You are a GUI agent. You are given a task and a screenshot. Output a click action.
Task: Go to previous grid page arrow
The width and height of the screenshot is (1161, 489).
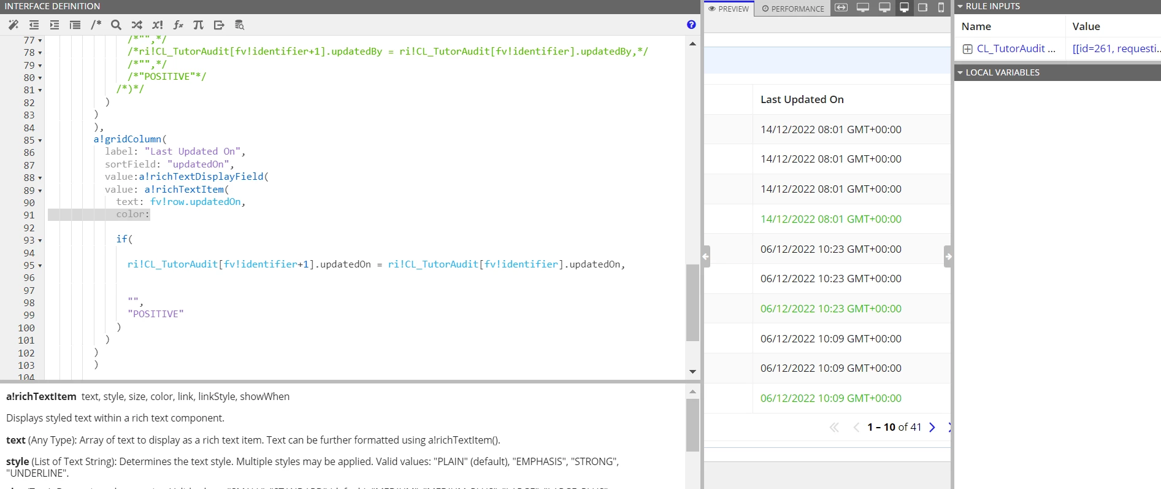[x=856, y=428]
